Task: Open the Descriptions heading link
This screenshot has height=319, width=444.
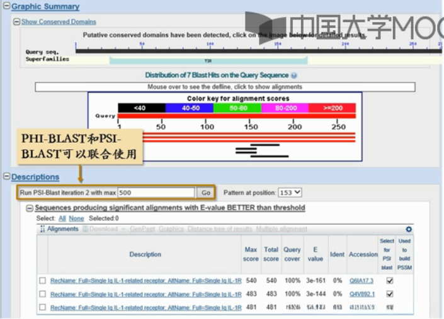Action: (x=35, y=177)
